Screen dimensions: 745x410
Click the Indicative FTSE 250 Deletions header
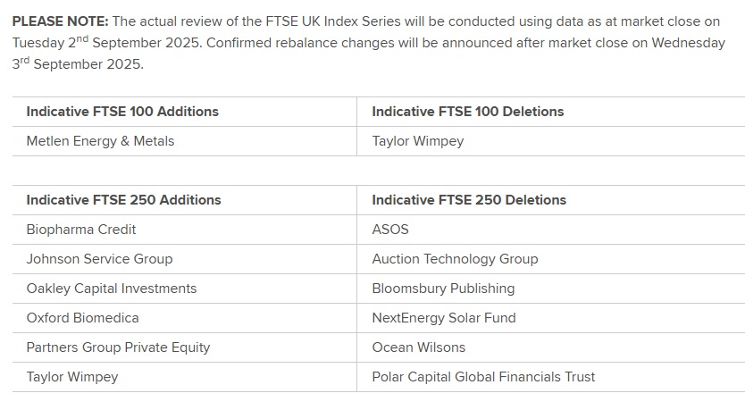coord(469,200)
